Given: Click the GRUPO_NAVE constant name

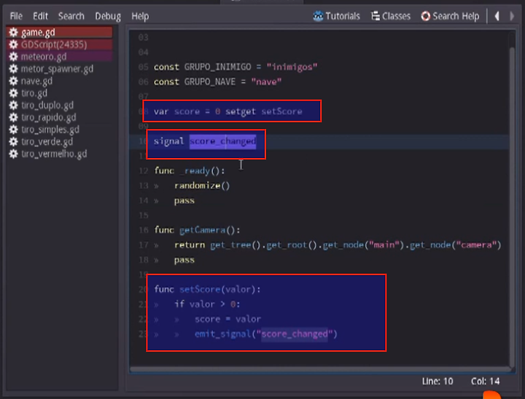Looking at the screenshot, I should [210, 82].
